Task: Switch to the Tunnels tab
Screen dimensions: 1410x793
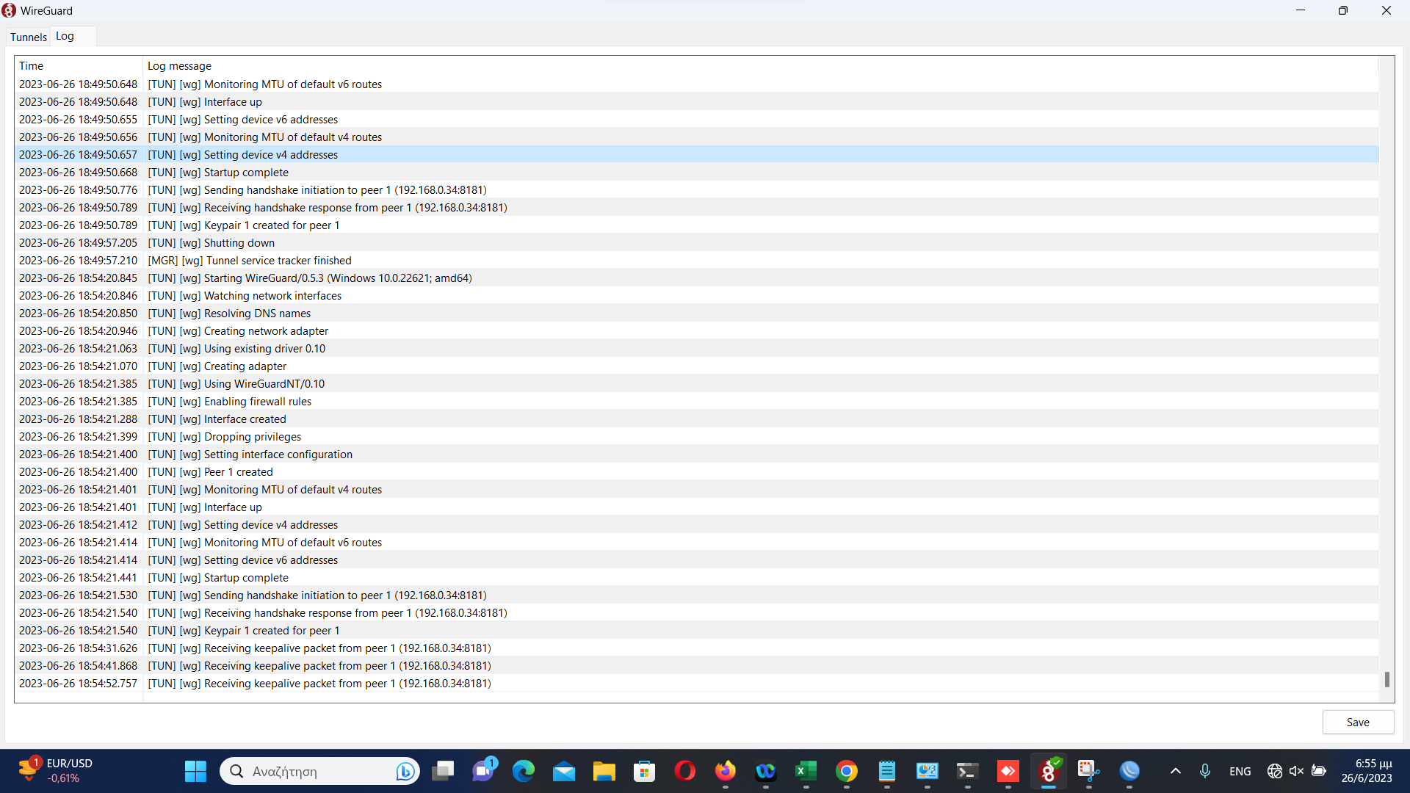Action: pyautogui.click(x=28, y=37)
